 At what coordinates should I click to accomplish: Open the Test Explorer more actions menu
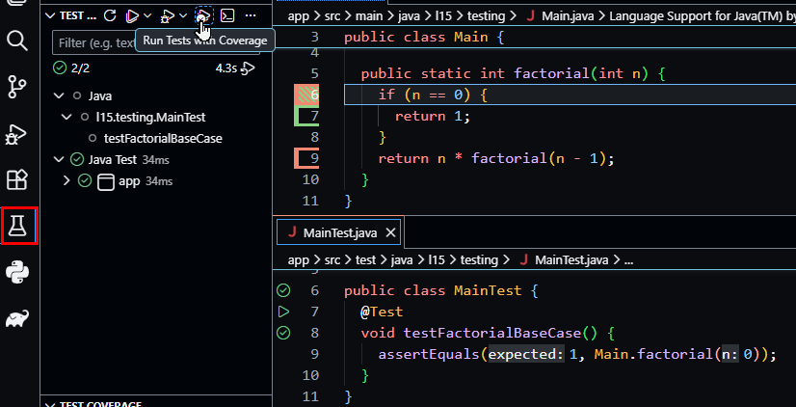[251, 15]
